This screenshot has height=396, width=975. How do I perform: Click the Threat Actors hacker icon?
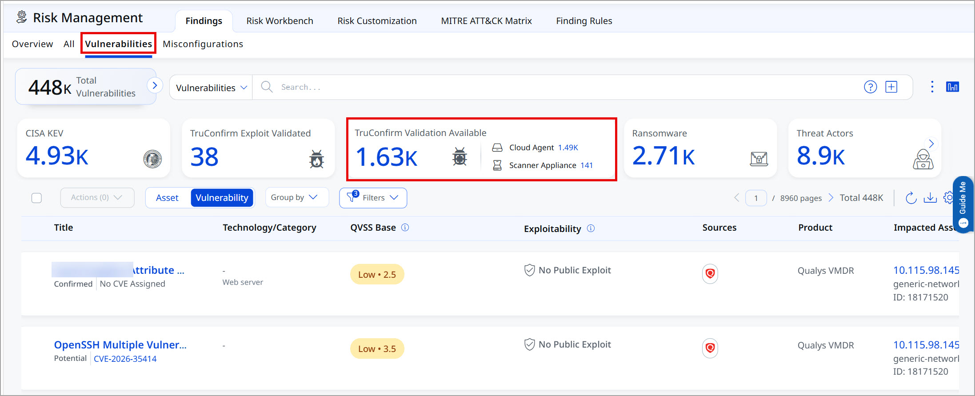coord(923,159)
